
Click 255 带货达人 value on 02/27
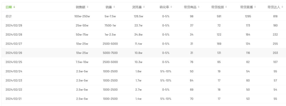(275, 44)
